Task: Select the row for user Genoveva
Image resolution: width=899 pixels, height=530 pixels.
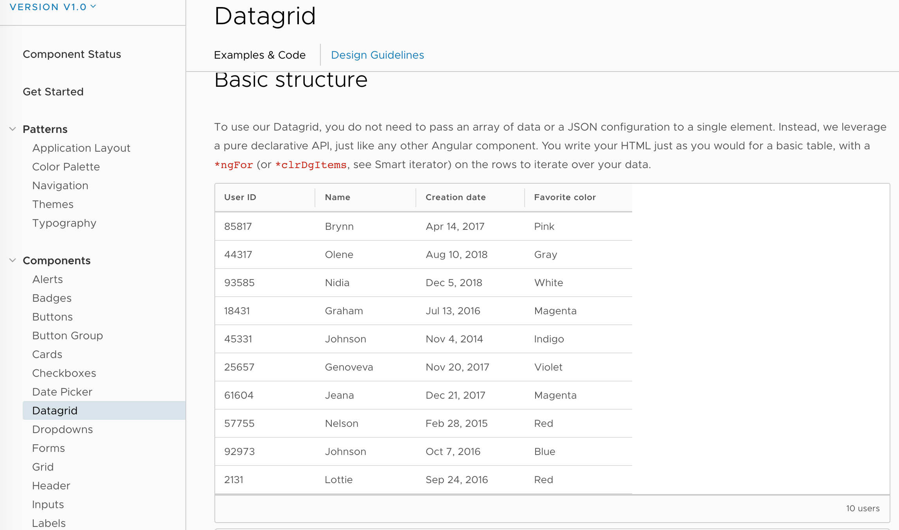Action: [423, 367]
